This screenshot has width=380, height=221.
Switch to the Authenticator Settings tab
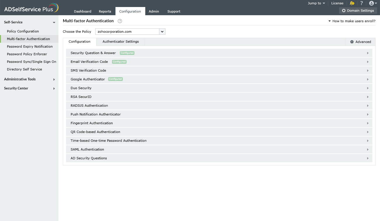click(x=121, y=42)
